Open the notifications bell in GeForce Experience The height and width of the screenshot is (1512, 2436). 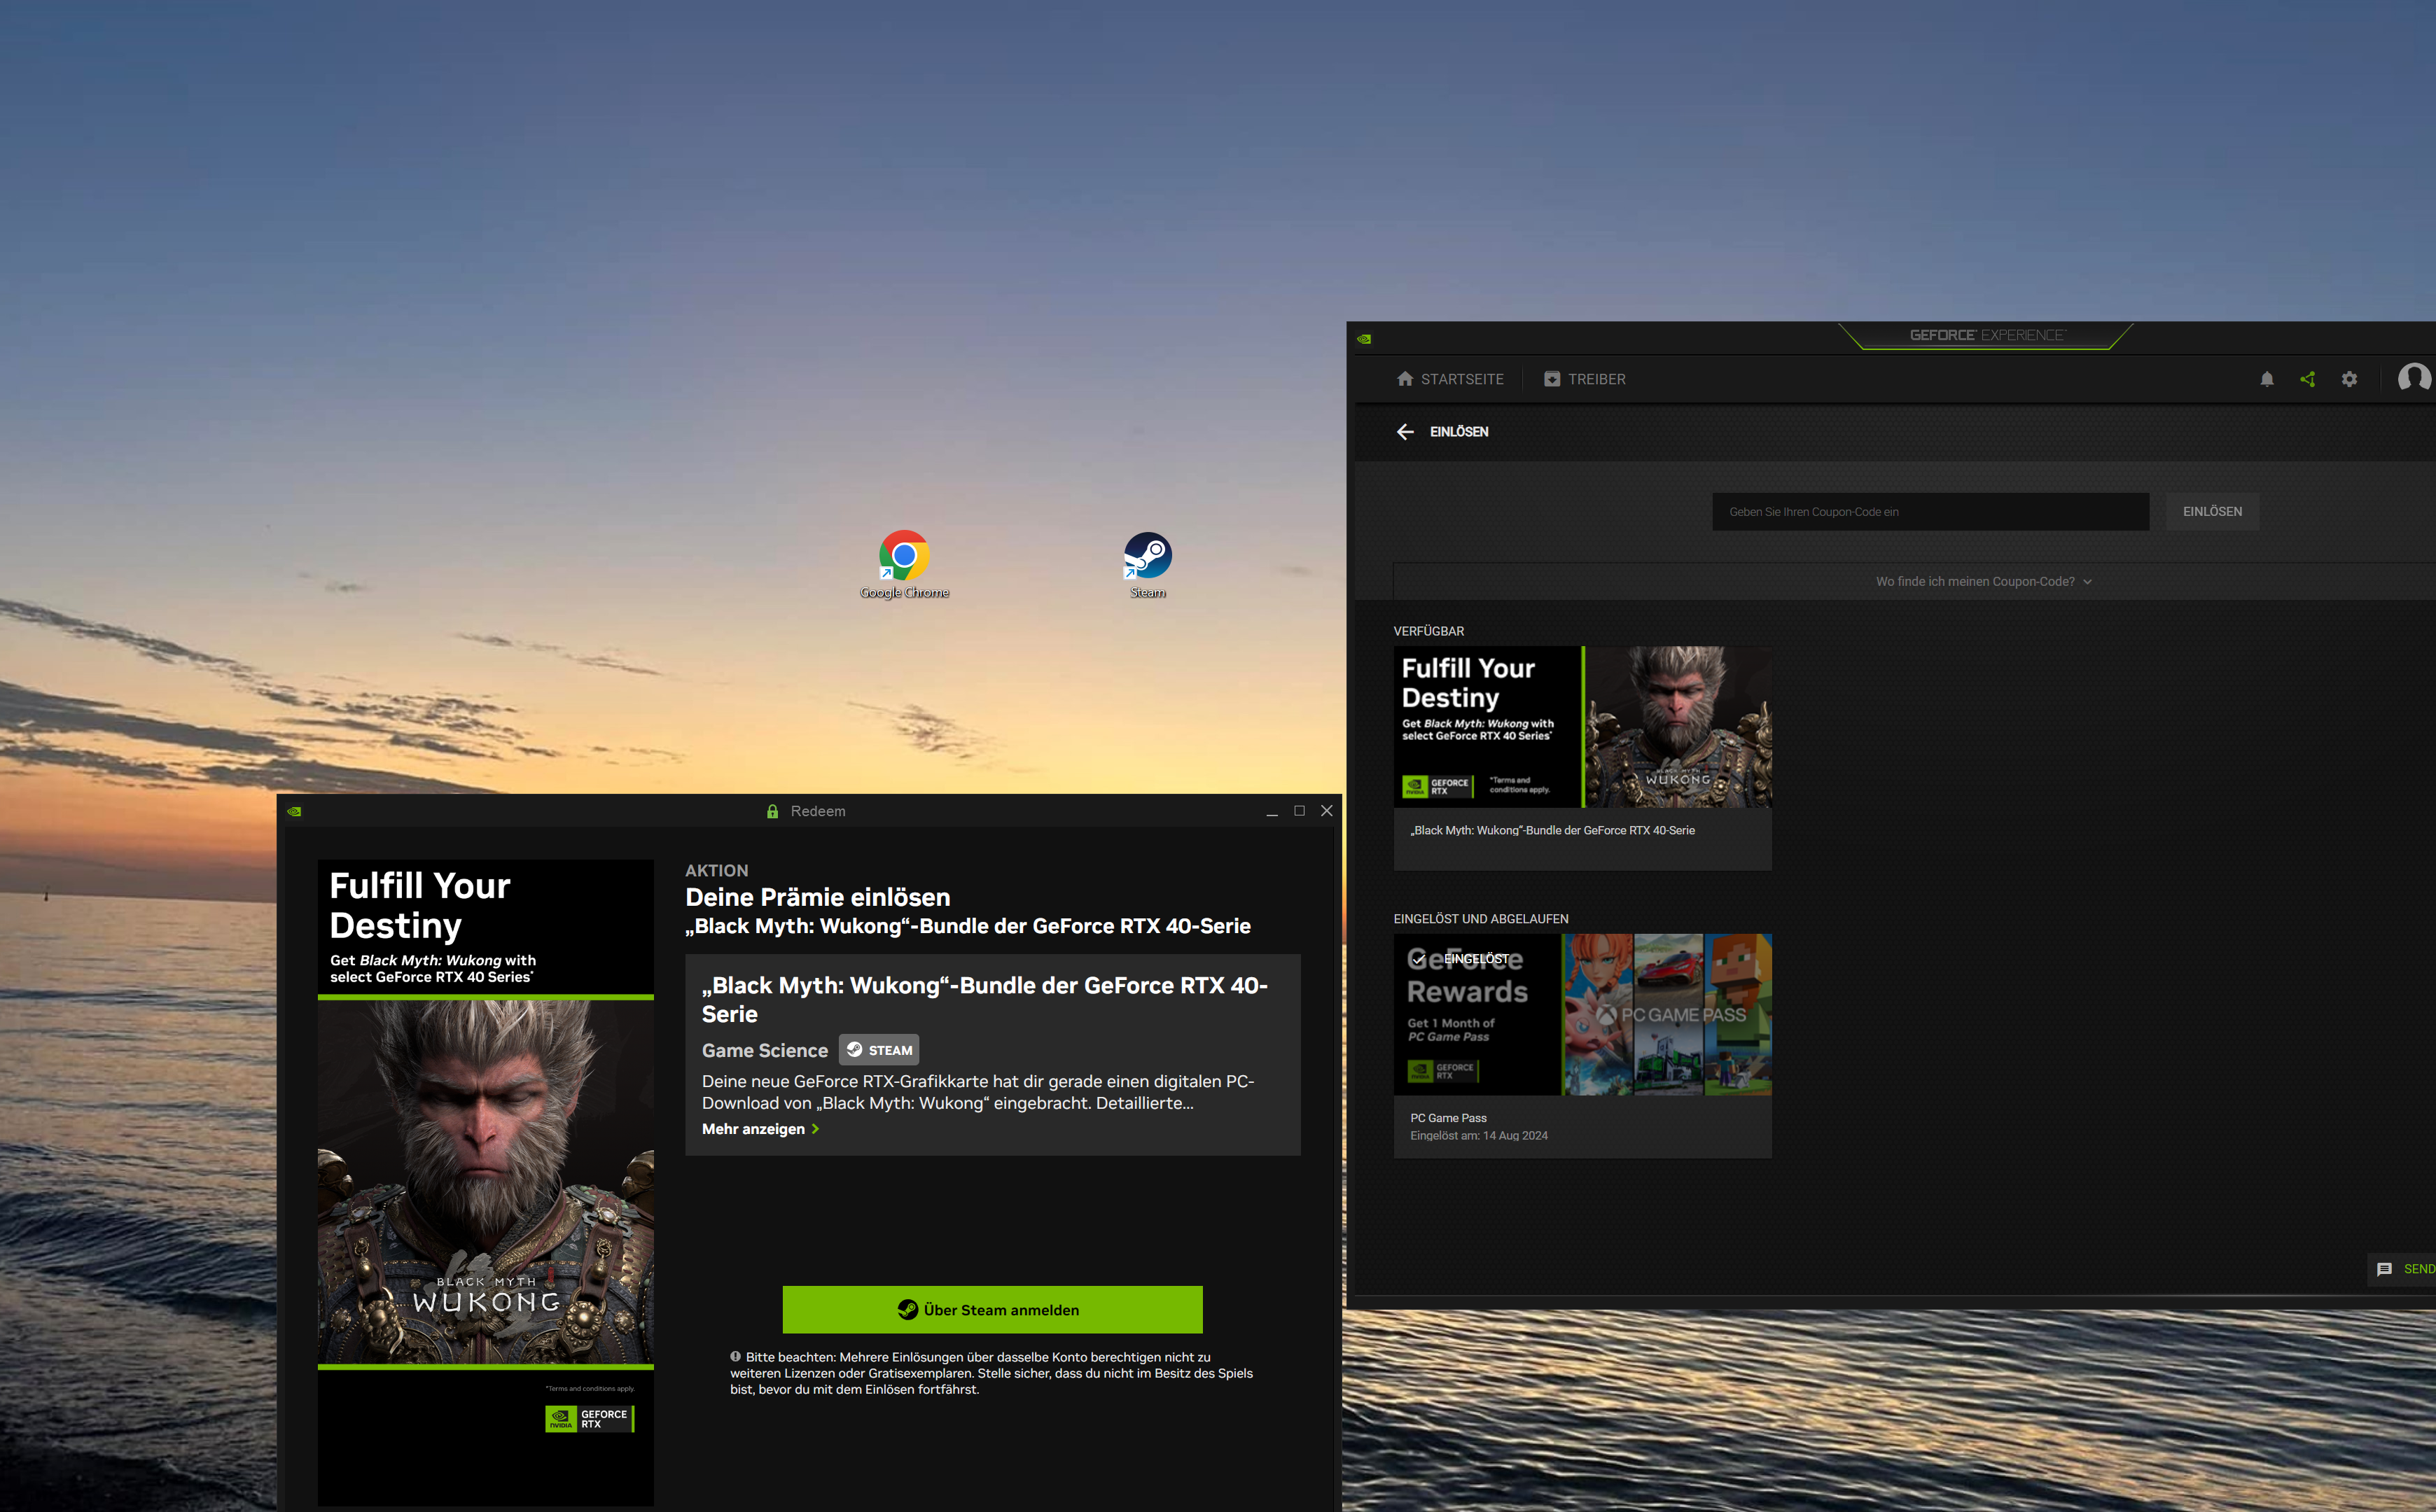coord(2267,379)
